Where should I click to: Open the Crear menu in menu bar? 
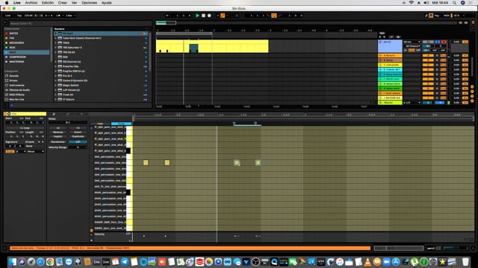coord(63,3)
